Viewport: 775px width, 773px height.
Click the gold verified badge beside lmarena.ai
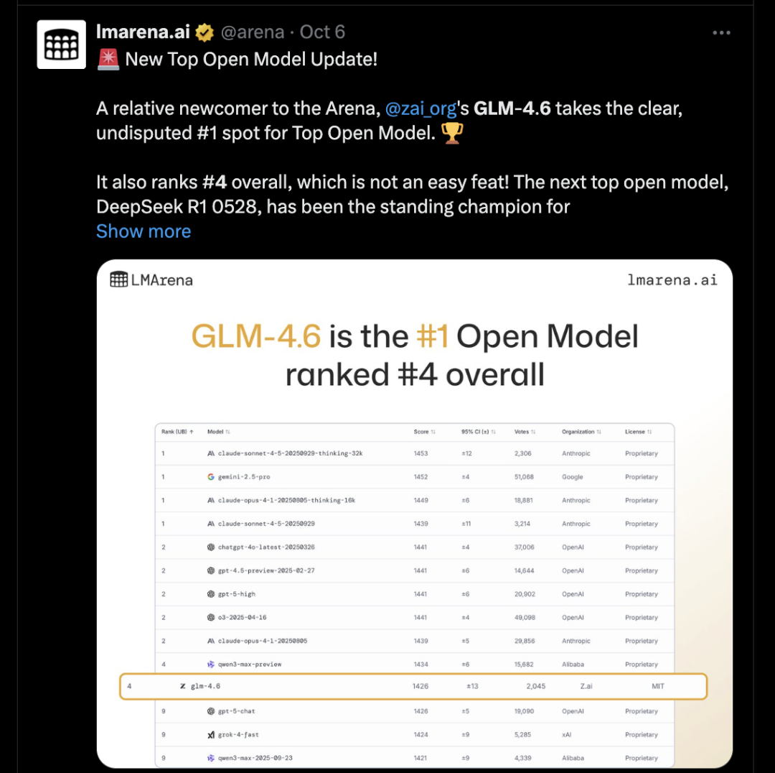click(x=205, y=32)
